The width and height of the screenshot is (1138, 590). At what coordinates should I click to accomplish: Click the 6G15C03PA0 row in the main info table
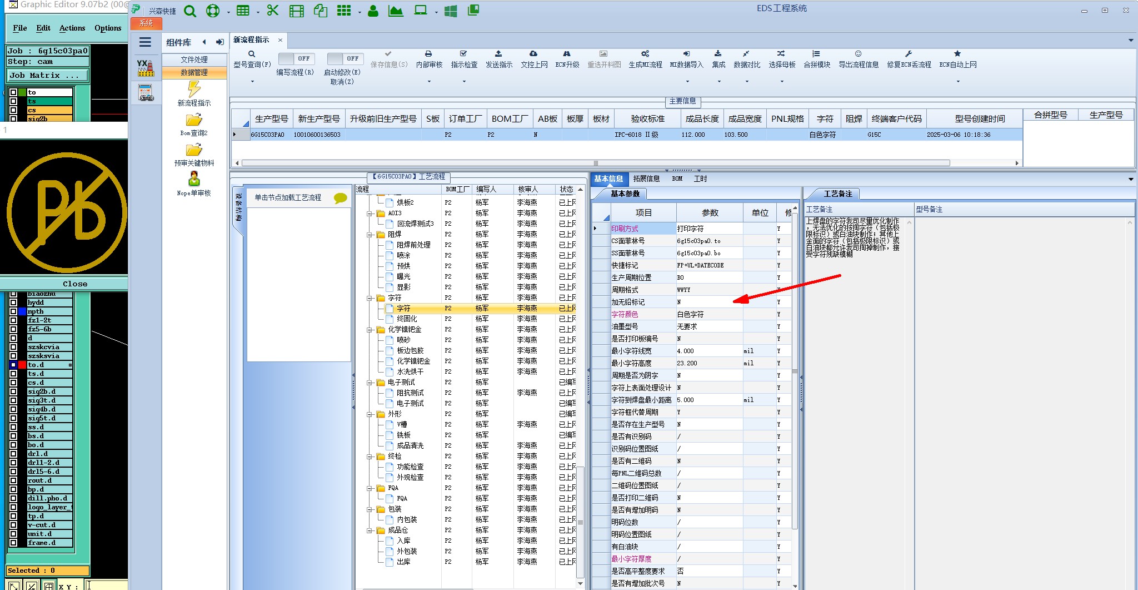[627, 135]
